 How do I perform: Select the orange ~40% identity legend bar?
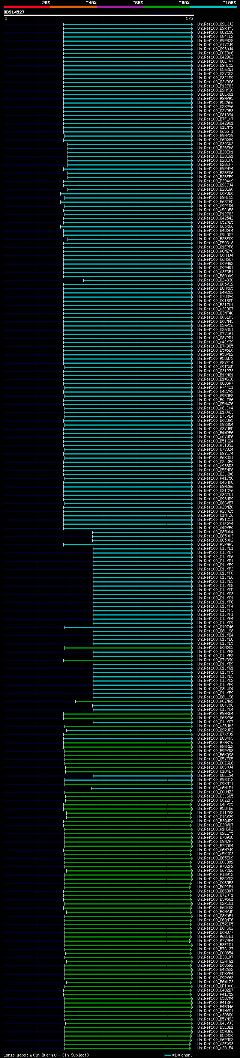click(73, 7)
